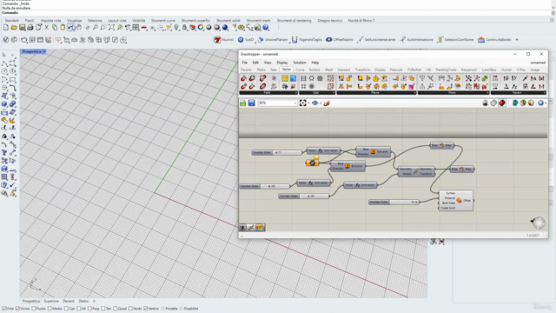Toggle the Vertice osnap checkbox
Image resolution: width=556 pixels, height=313 pixels.
[146, 309]
